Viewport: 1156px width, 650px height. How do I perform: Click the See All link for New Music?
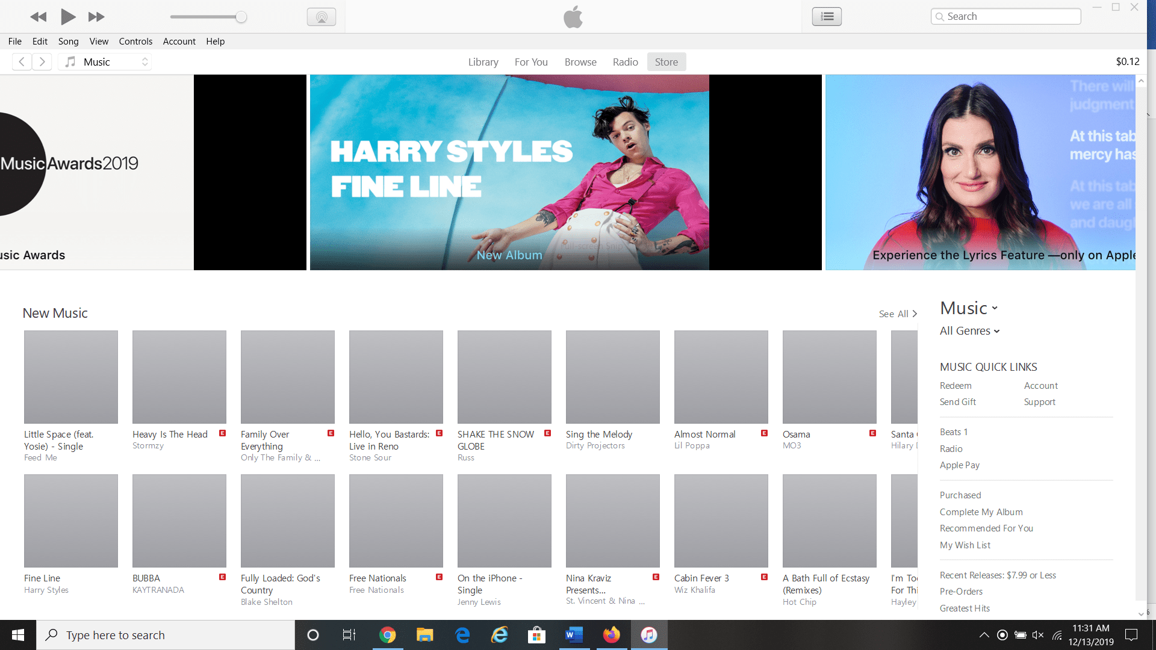[897, 314]
